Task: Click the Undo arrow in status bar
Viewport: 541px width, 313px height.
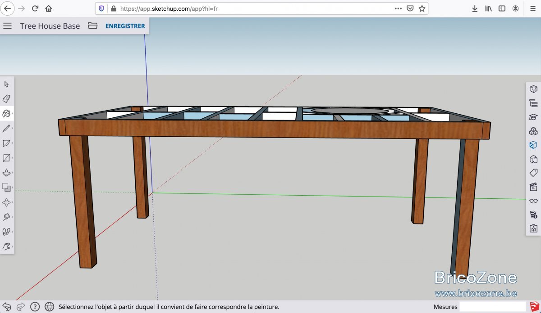Action: click(6, 307)
